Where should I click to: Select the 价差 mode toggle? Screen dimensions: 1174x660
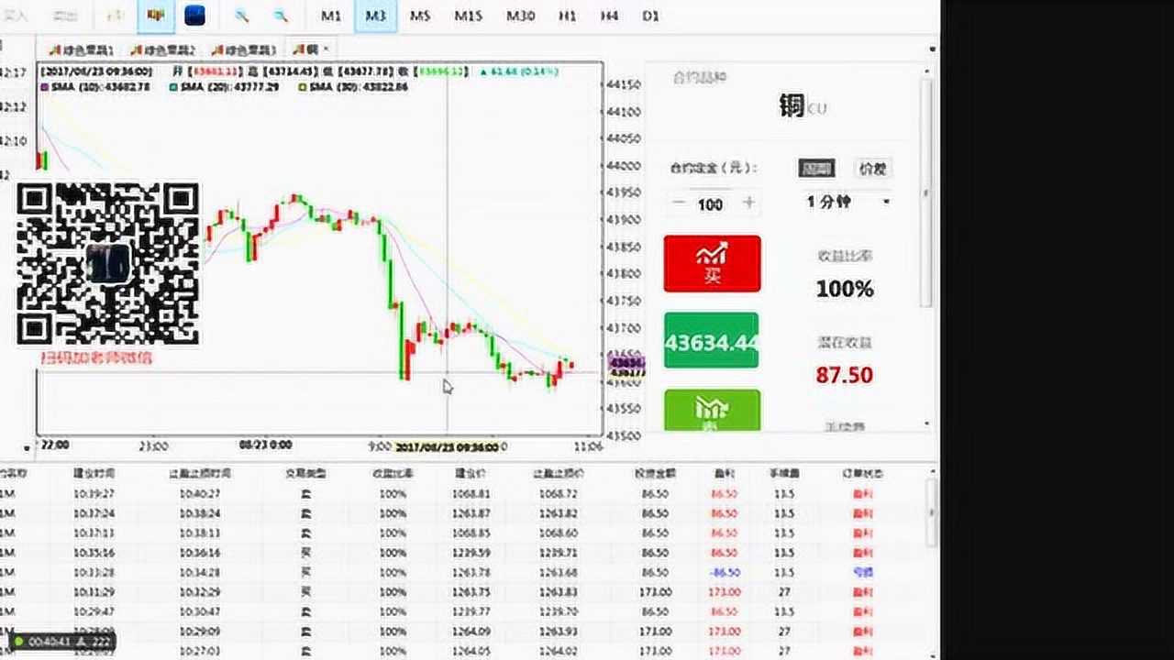pyautogui.click(x=872, y=169)
